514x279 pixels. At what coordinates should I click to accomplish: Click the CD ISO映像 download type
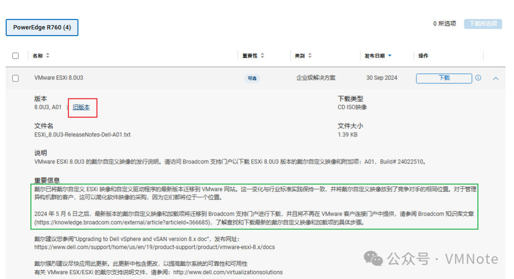tap(352, 107)
